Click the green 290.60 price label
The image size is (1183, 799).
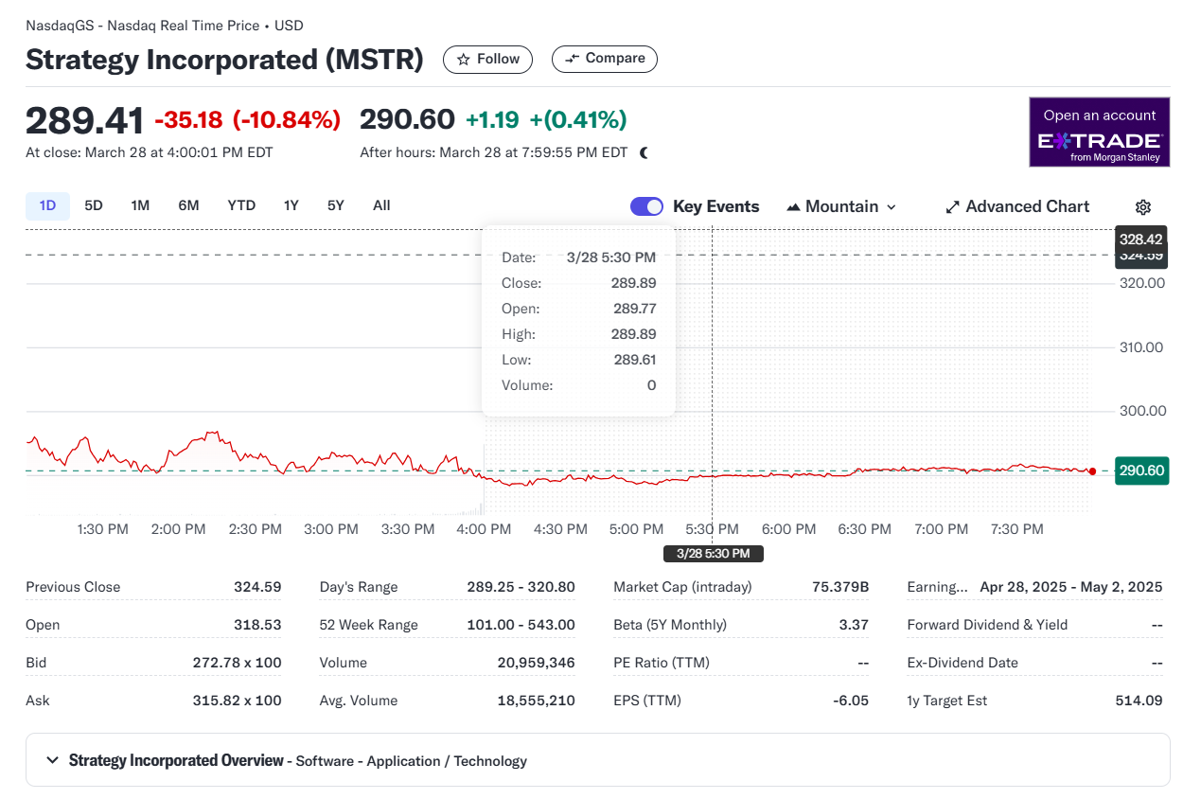[x=1141, y=471]
